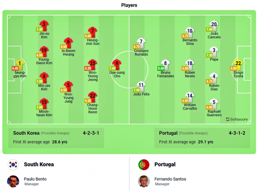Click the South Korea flag icon

(13, 164)
